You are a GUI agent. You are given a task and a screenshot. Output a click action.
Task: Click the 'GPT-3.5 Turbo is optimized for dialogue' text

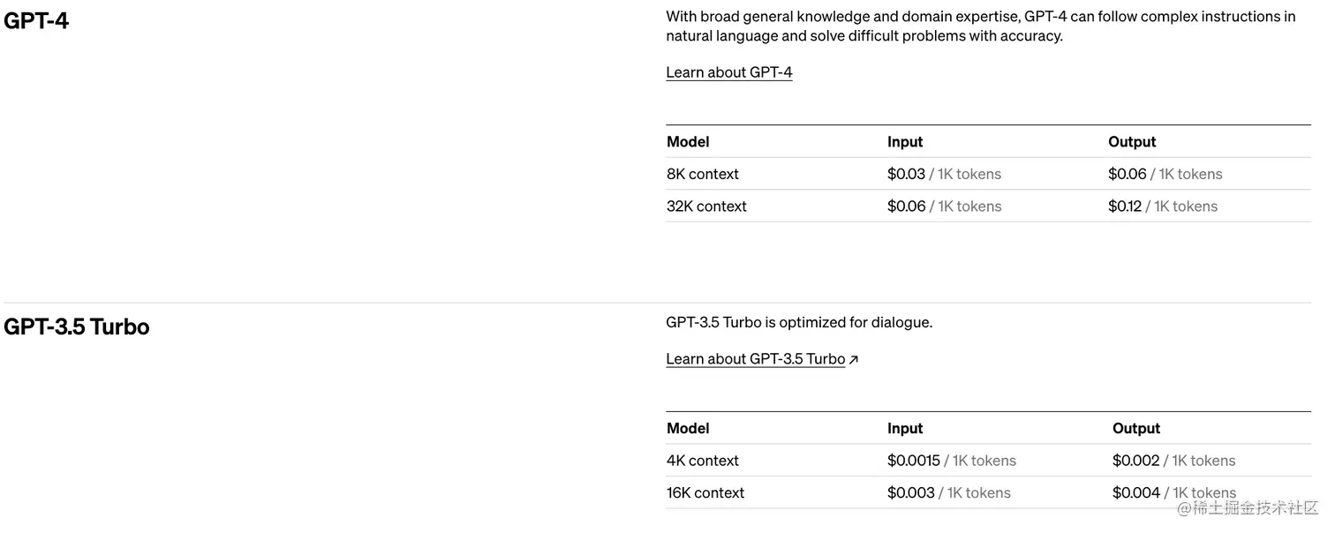798,323
